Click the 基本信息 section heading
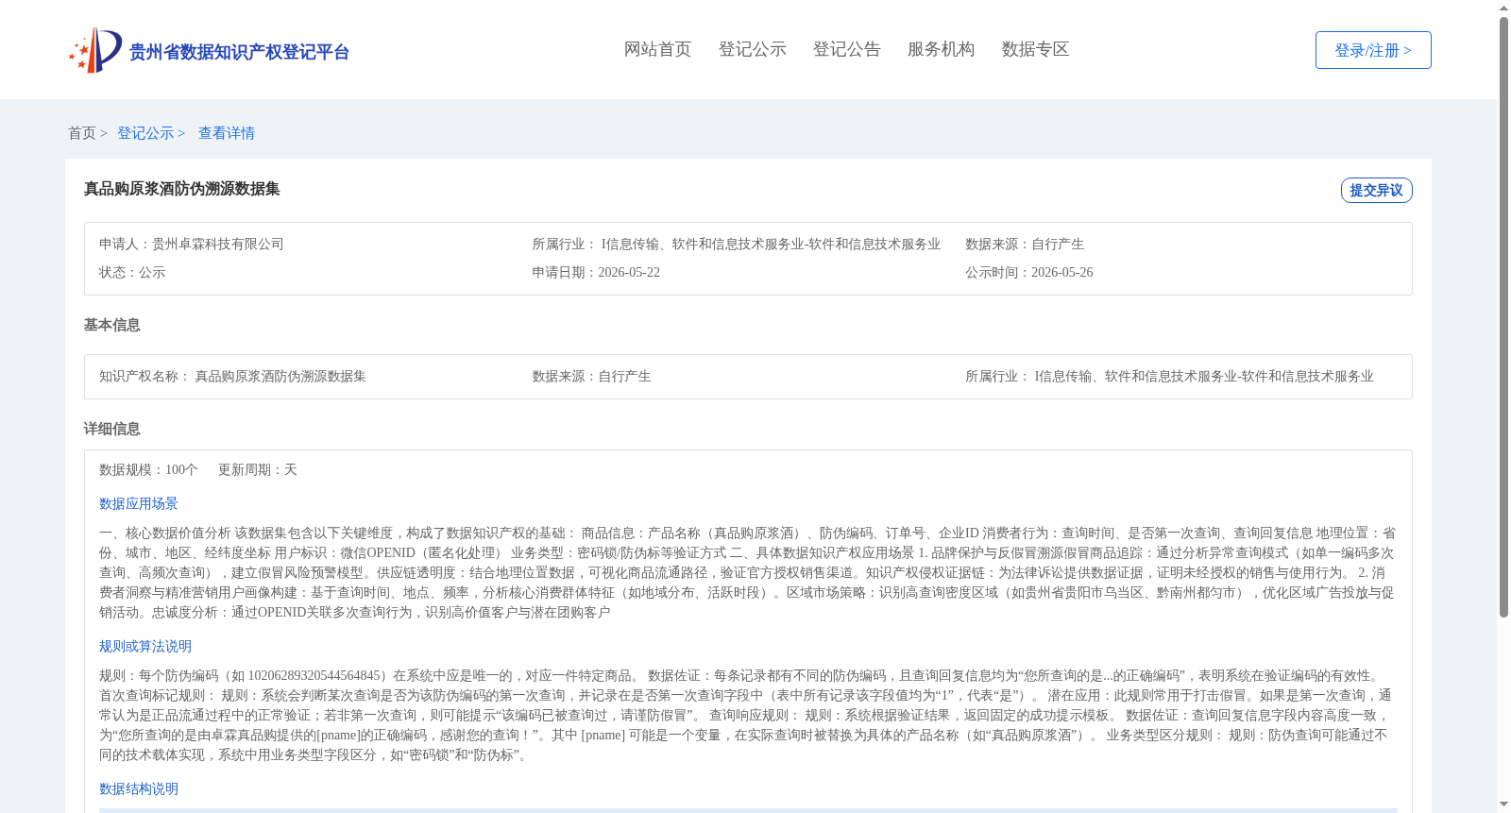Image resolution: width=1511 pixels, height=813 pixels. 111,325
